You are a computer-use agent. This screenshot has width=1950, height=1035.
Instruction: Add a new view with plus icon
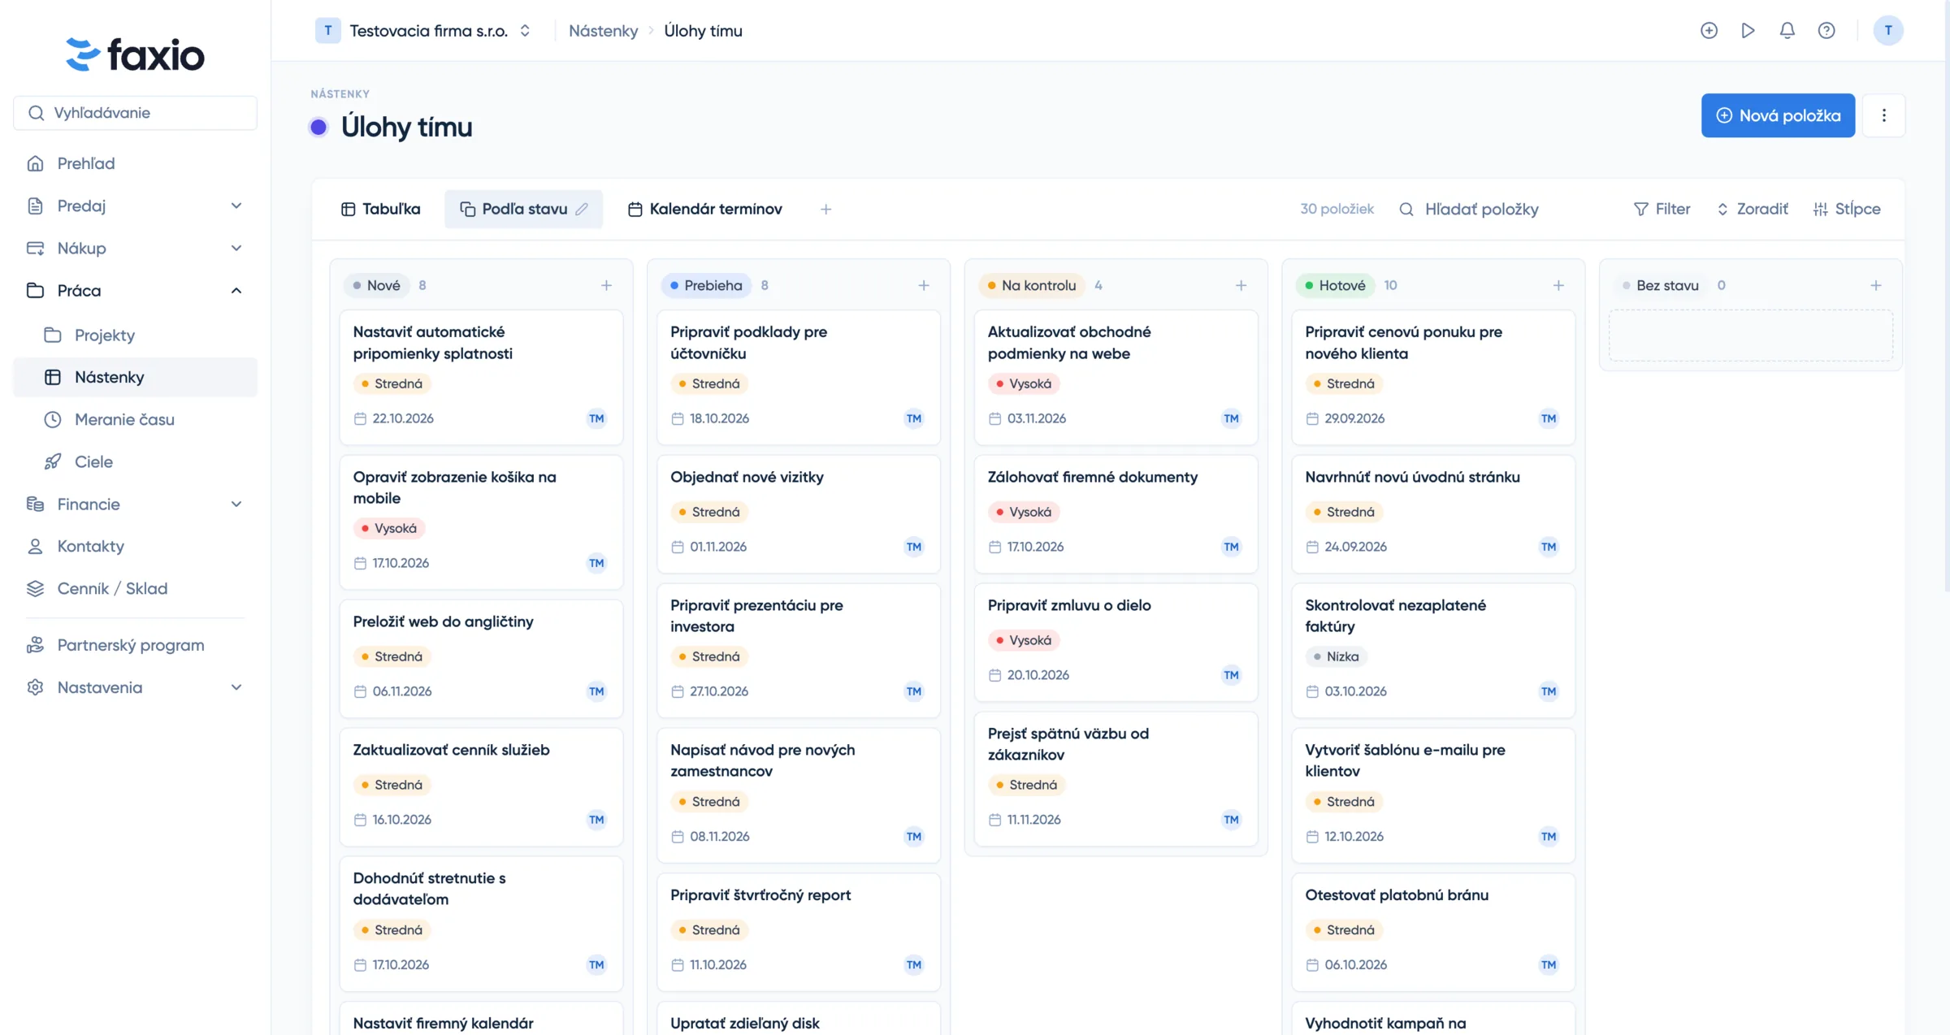pyautogui.click(x=825, y=209)
